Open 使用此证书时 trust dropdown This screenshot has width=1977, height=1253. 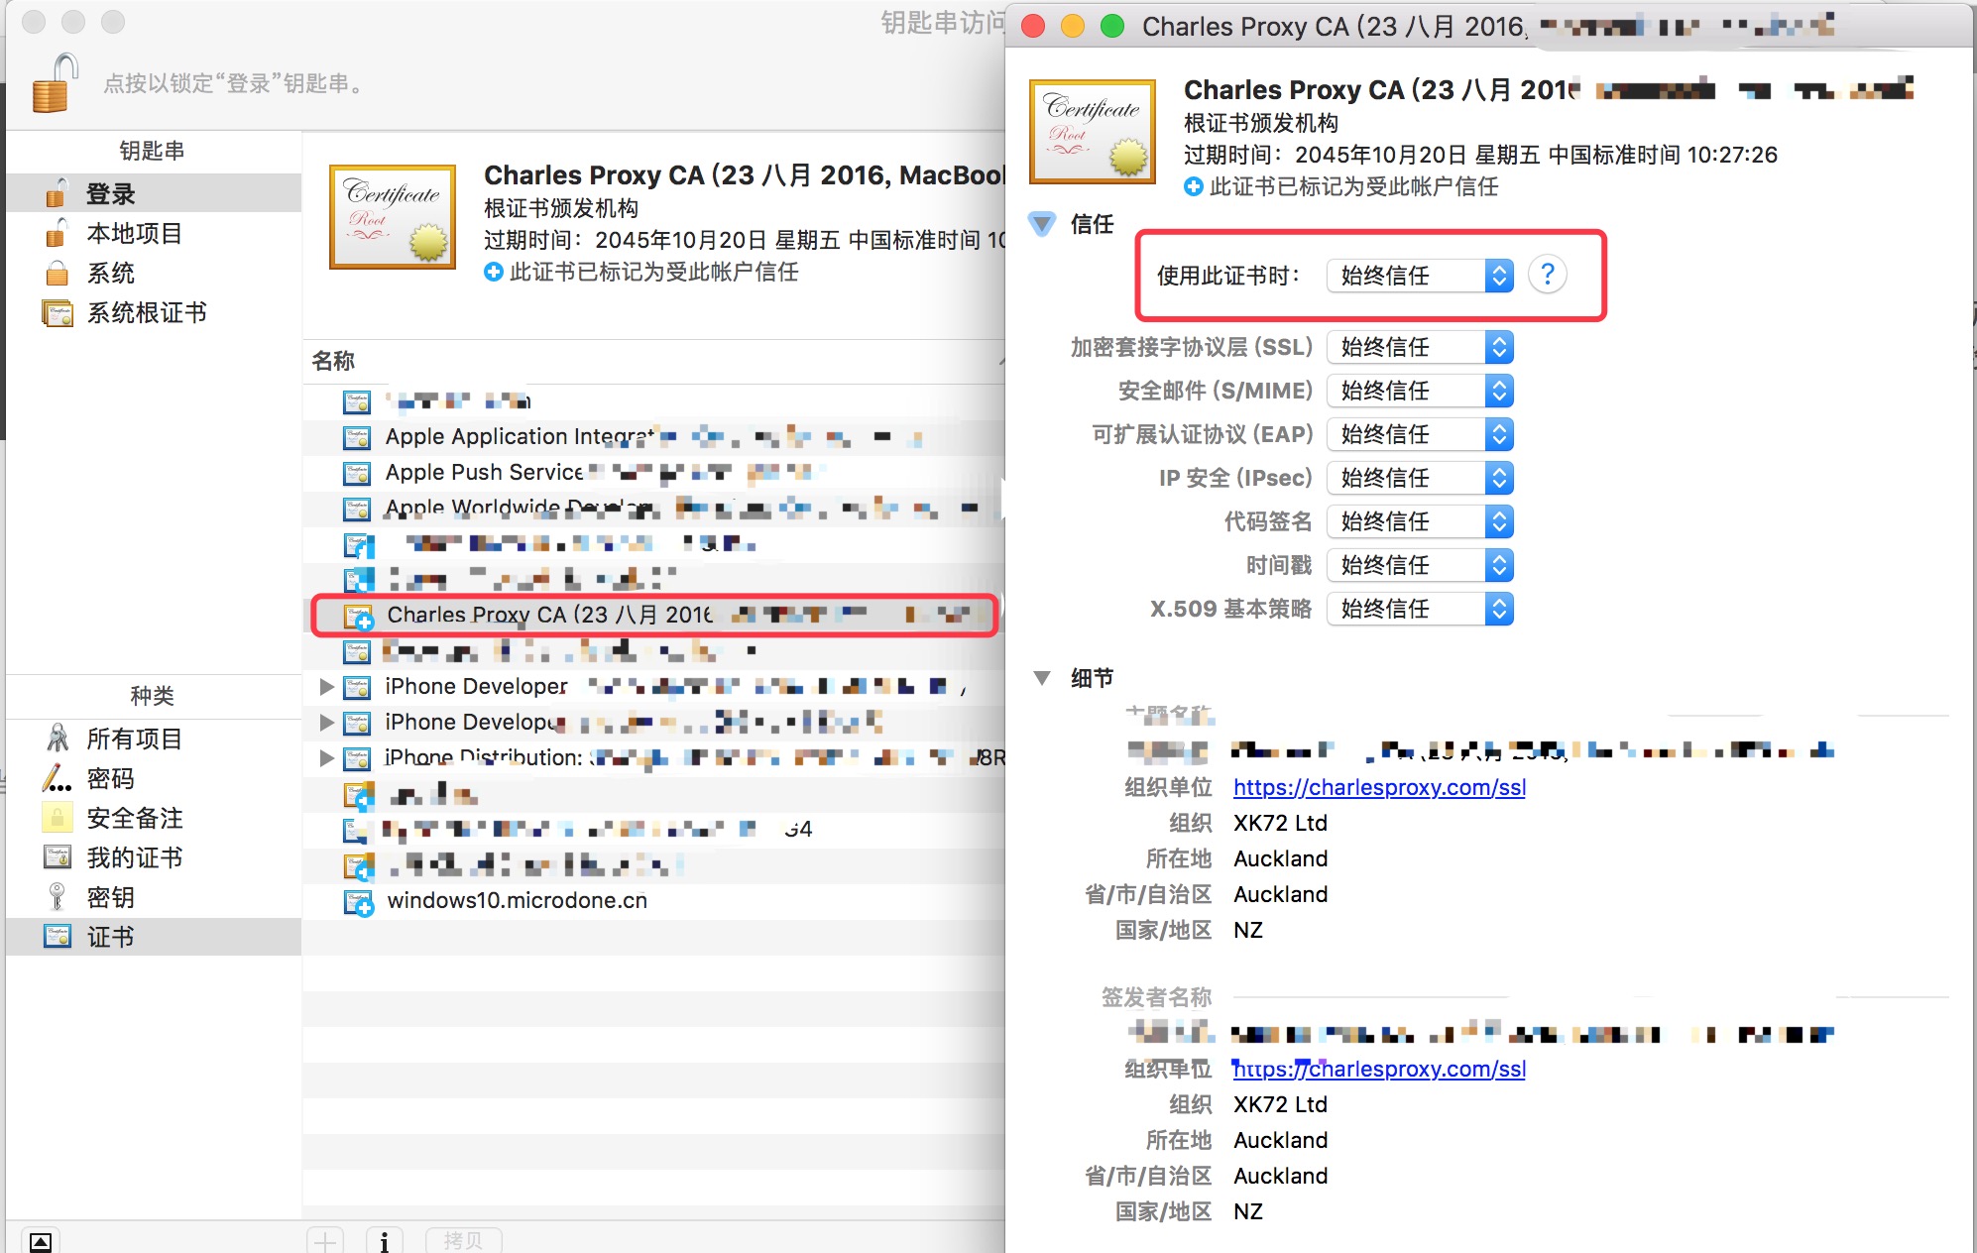[x=1420, y=276]
